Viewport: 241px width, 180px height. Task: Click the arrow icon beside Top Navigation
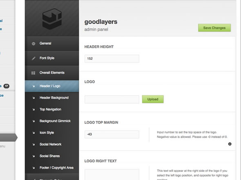pyautogui.click(x=33, y=109)
